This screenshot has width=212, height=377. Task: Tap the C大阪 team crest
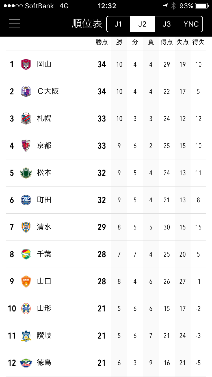click(x=26, y=92)
